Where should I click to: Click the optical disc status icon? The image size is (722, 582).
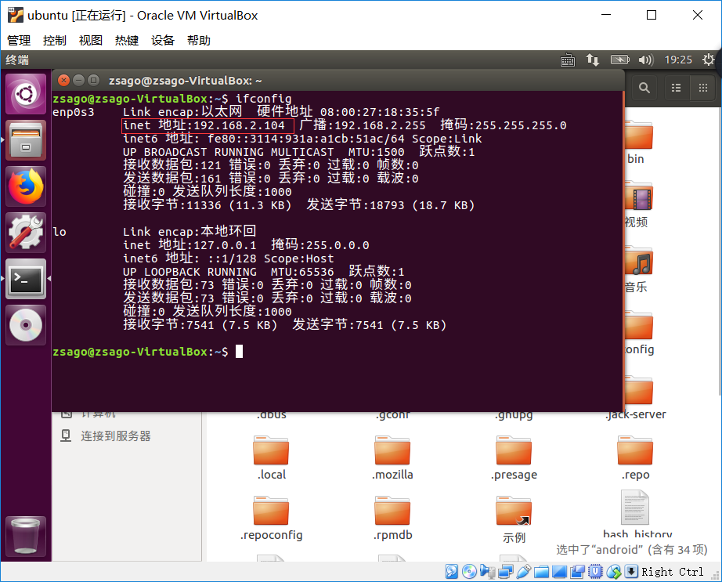[469, 571]
